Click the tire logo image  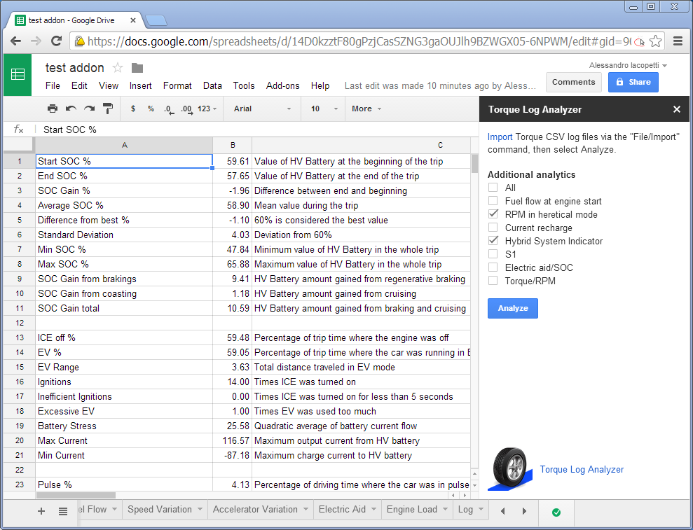coord(510,468)
